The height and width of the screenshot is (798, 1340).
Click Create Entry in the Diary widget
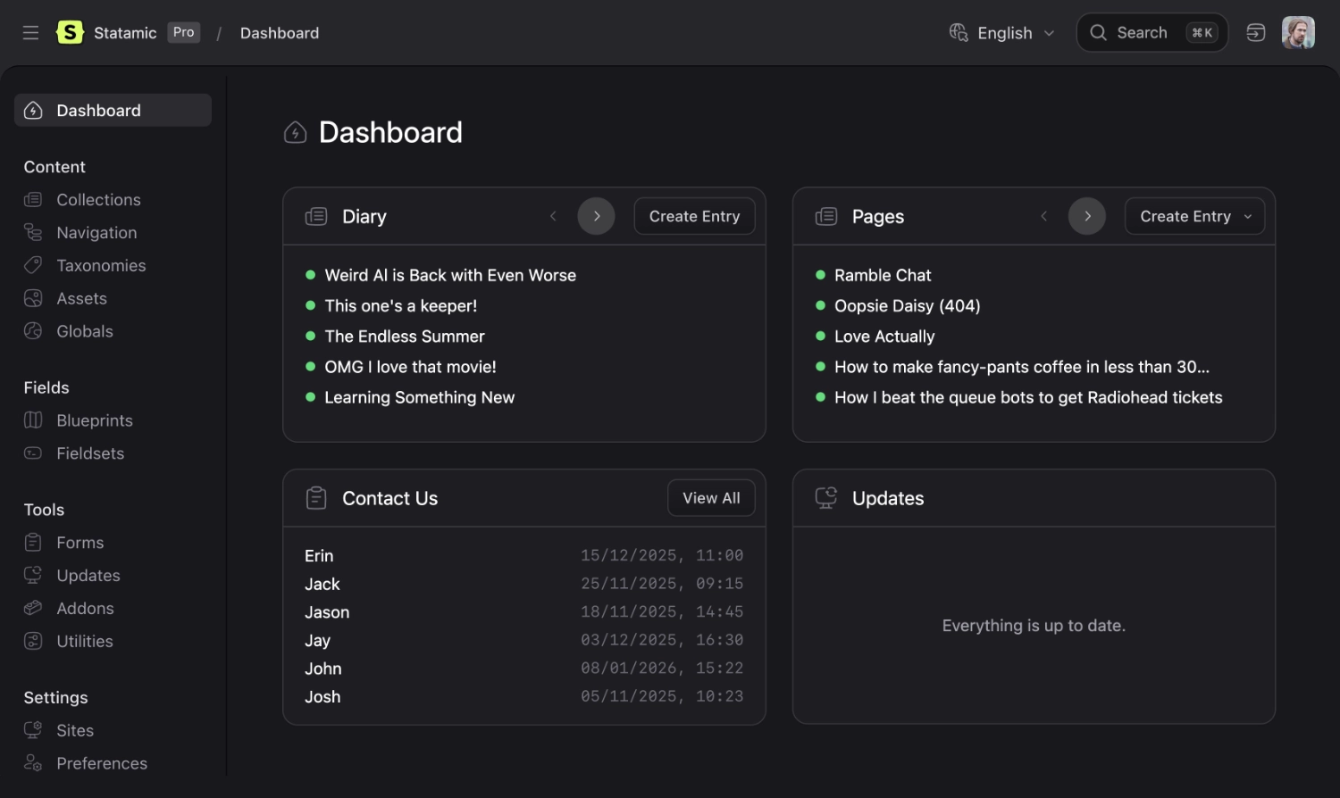pyautogui.click(x=694, y=216)
